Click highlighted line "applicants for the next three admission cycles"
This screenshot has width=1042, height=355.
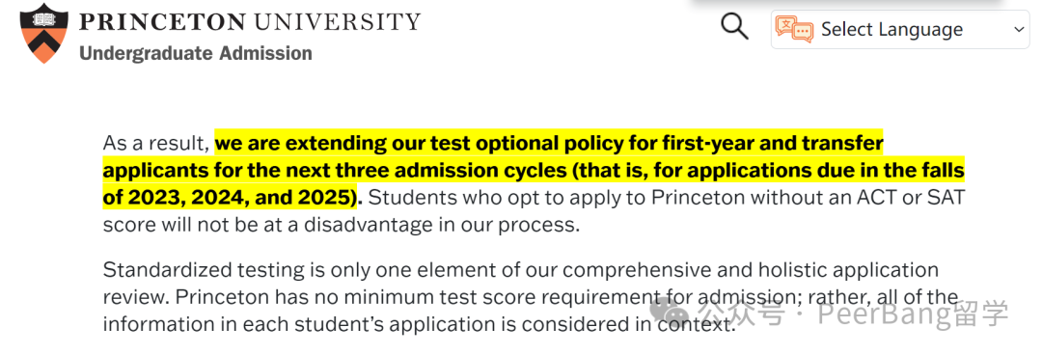(533, 170)
